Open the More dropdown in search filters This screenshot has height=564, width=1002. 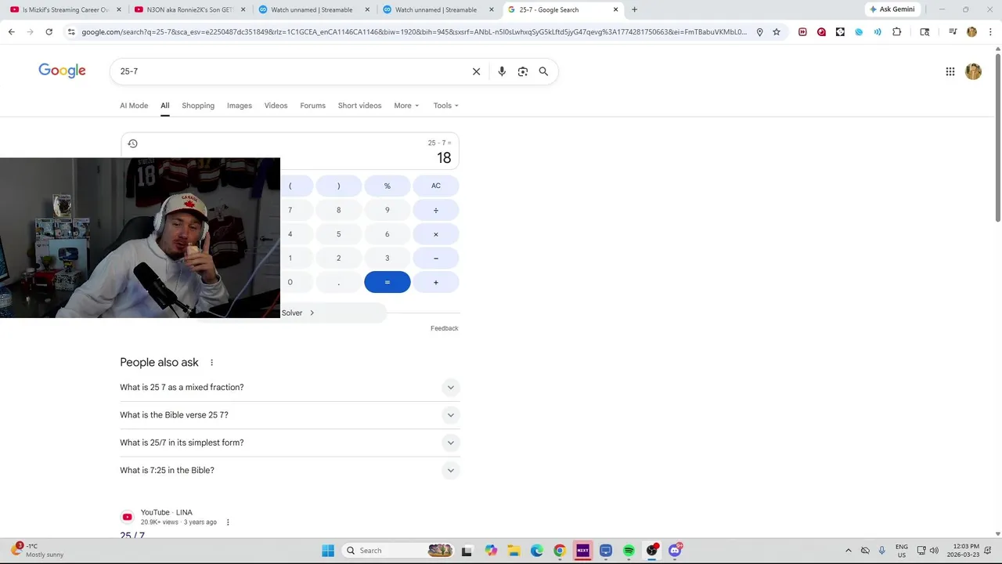(x=406, y=106)
